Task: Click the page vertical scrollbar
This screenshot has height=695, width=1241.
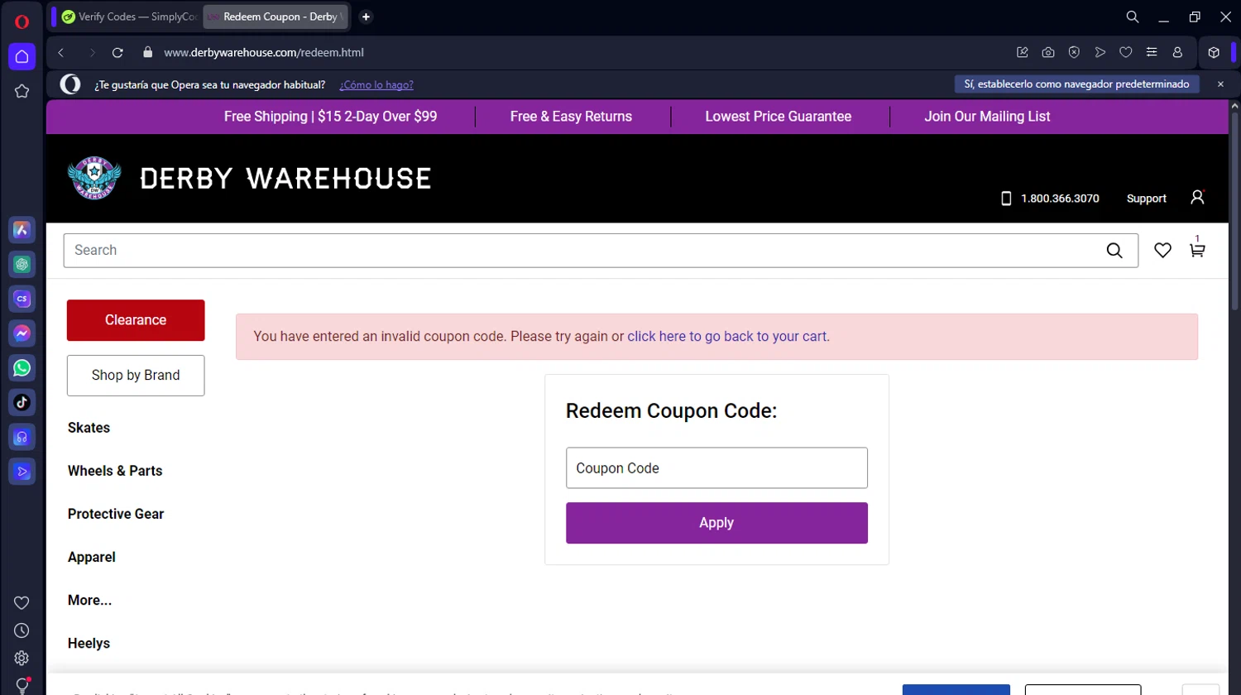Action: tap(1234, 211)
